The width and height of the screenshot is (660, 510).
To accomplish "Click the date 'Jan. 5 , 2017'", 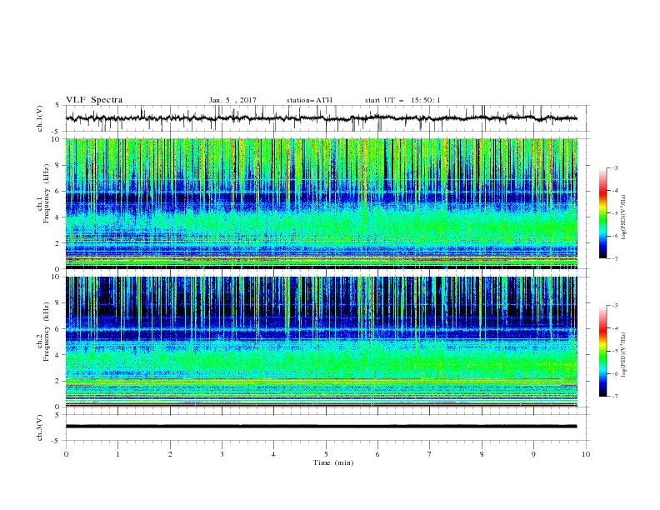I will pos(232,100).
